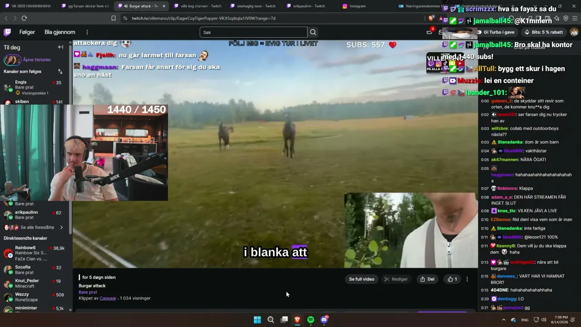Open the Twitch more options dots menu
Screen dimensions: 581x327
[87, 32]
